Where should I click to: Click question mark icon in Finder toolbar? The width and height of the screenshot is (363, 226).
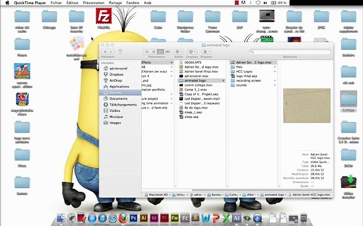[120, 51]
